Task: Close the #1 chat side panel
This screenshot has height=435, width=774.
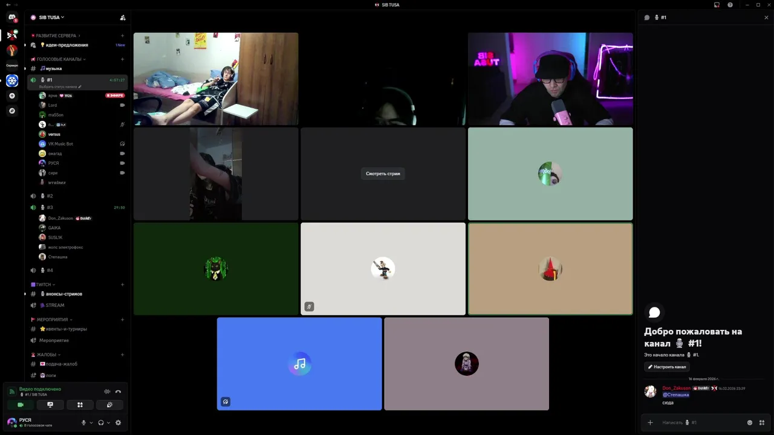Action: (x=766, y=18)
